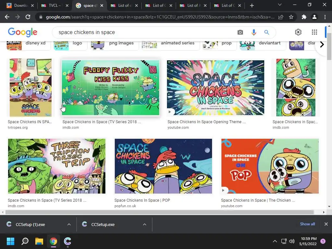Click the browser forward arrow
332x249 pixels.
18,17
